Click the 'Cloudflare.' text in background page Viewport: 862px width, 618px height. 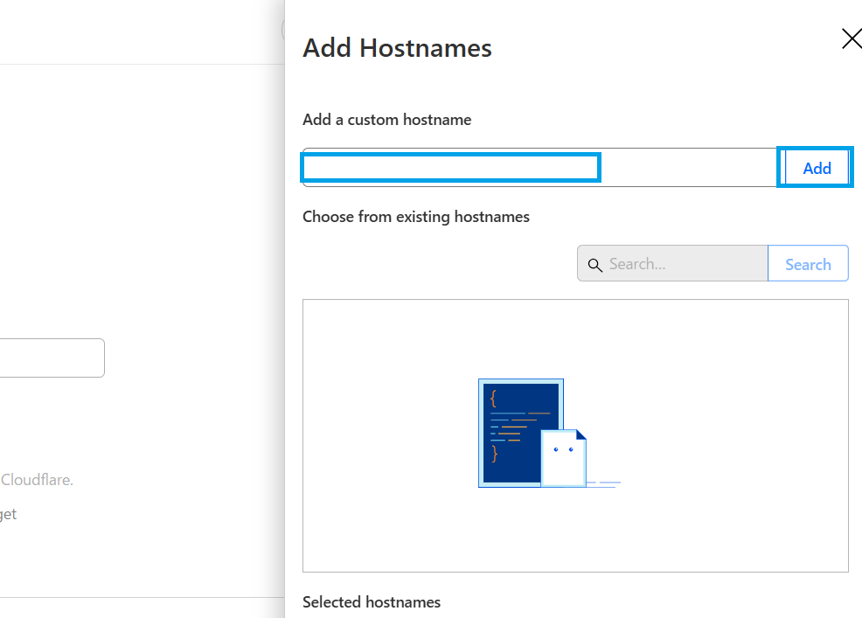click(37, 480)
